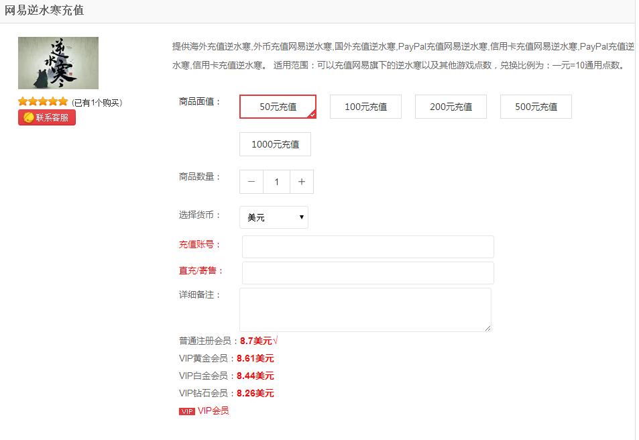Pick the 200元充值 denomination
Screen dimensions: 639x440
[x=451, y=107]
